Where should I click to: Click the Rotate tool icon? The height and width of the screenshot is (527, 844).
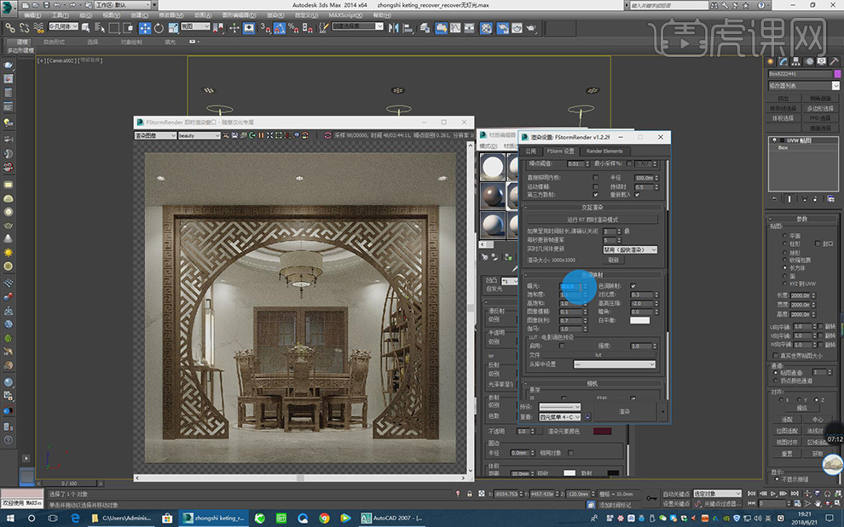[159, 27]
